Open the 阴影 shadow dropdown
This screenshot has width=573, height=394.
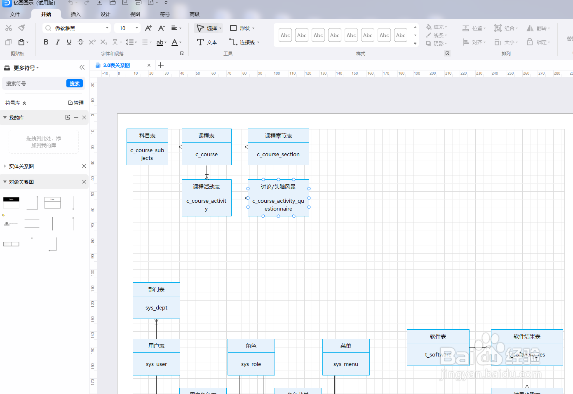point(437,43)
